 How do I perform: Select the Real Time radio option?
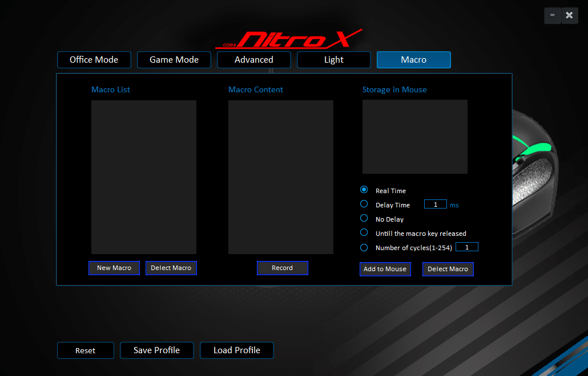click(364, 190)
